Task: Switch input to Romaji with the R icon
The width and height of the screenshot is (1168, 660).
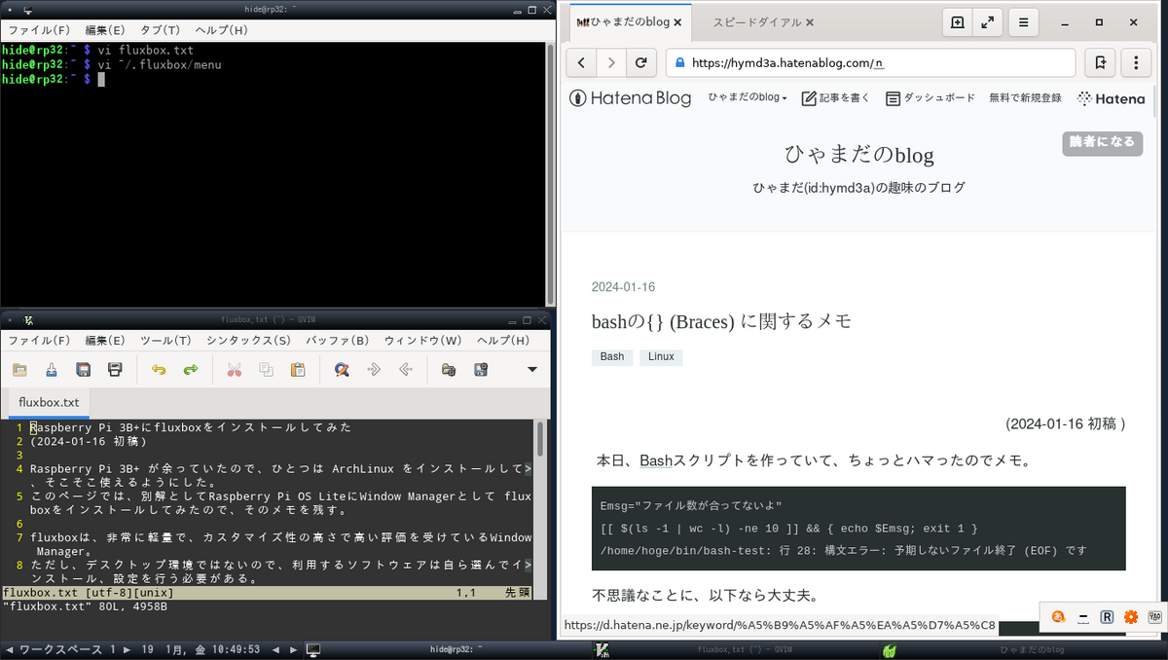Action: [x=1107, y=617]
